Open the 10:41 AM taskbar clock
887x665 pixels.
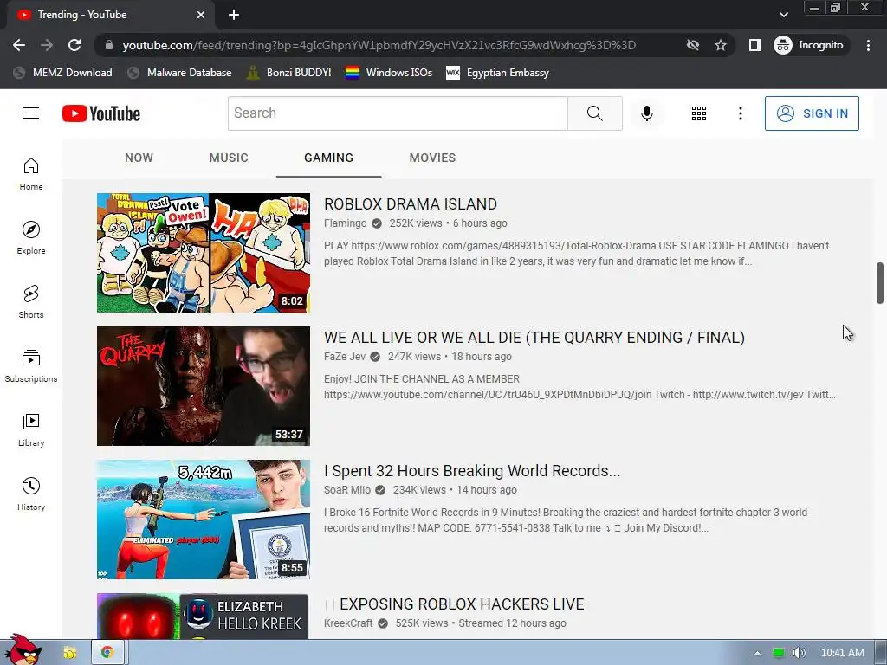pyautogui.click(x=842, y=653)
